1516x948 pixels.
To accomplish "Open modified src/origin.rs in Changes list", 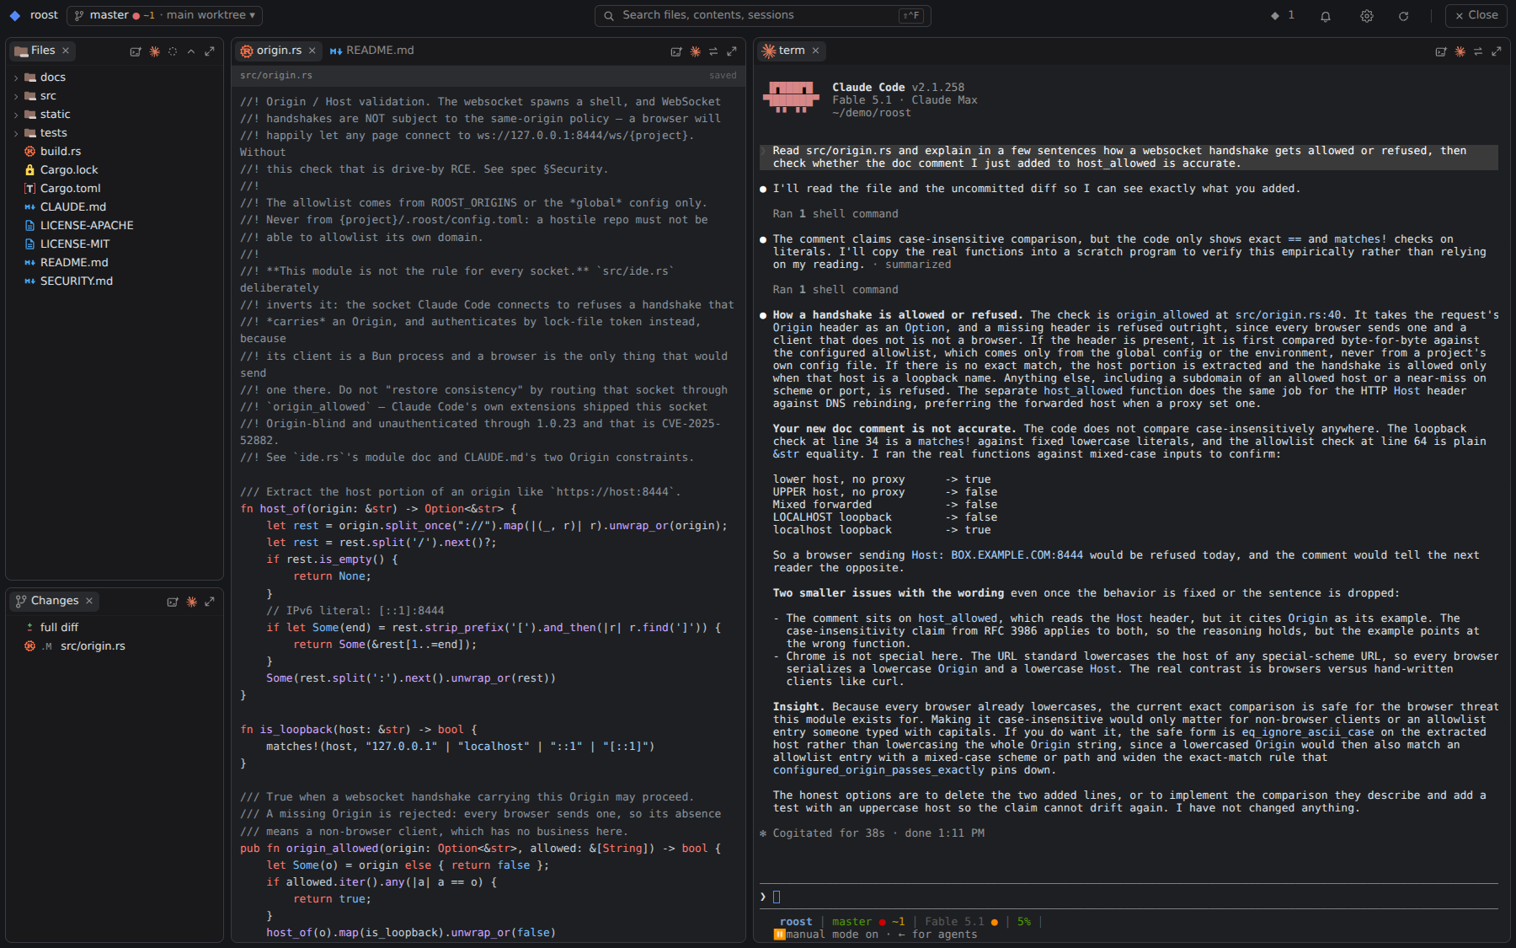I will [114, 645].
